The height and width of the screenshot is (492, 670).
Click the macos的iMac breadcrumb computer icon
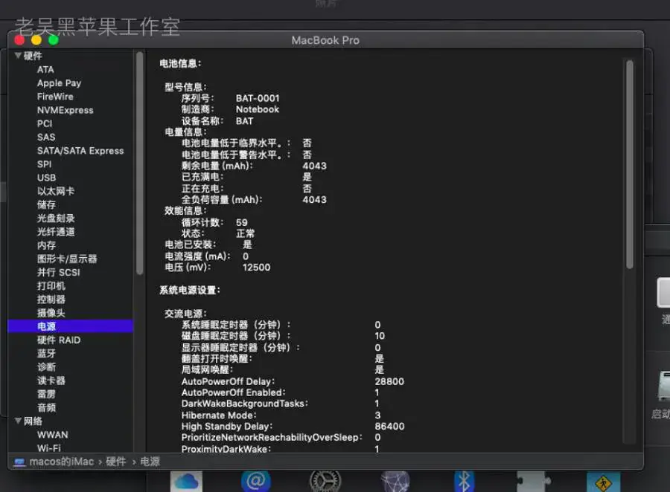pyautogui.click(x=19, y=462)
